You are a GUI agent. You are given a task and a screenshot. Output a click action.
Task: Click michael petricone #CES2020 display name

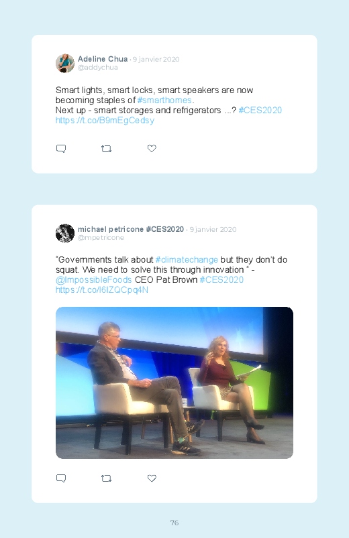click(x=131, y=229)
